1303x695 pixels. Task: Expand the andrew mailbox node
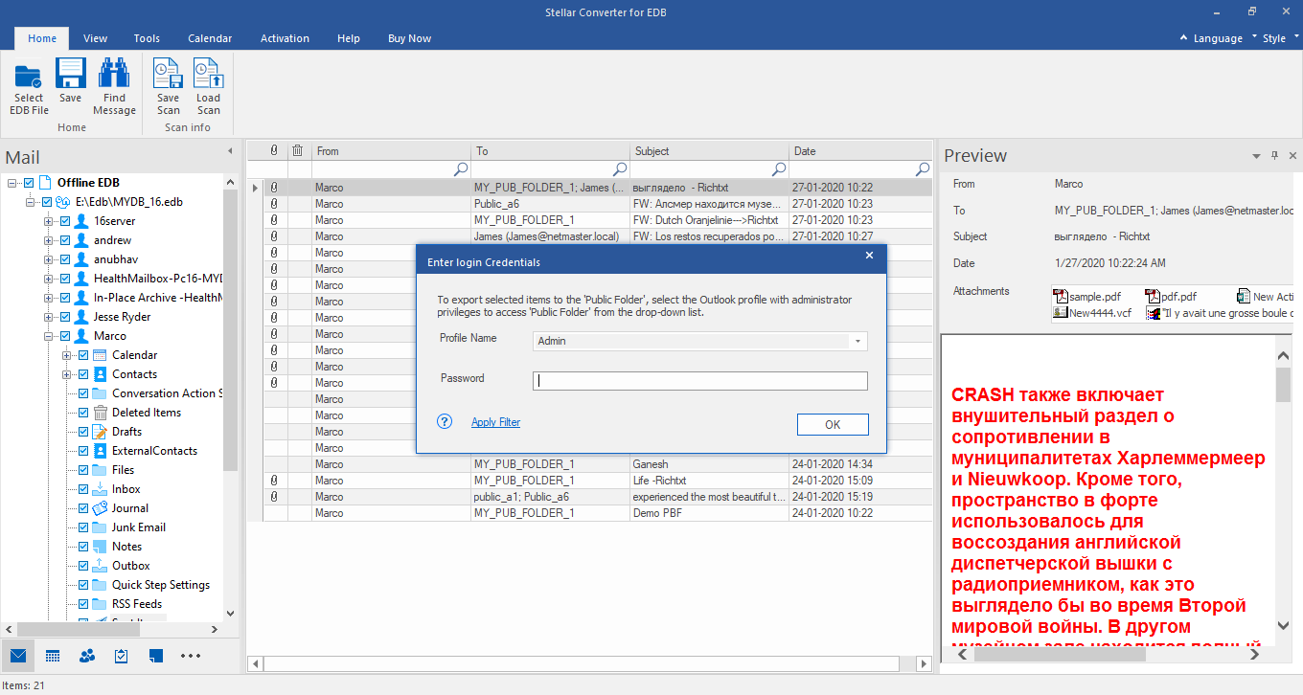(x=48, y=240)
